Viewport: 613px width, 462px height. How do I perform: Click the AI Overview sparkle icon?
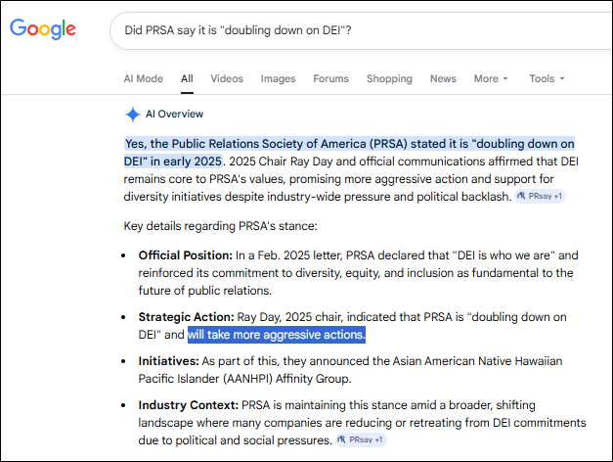click(133, 114)
